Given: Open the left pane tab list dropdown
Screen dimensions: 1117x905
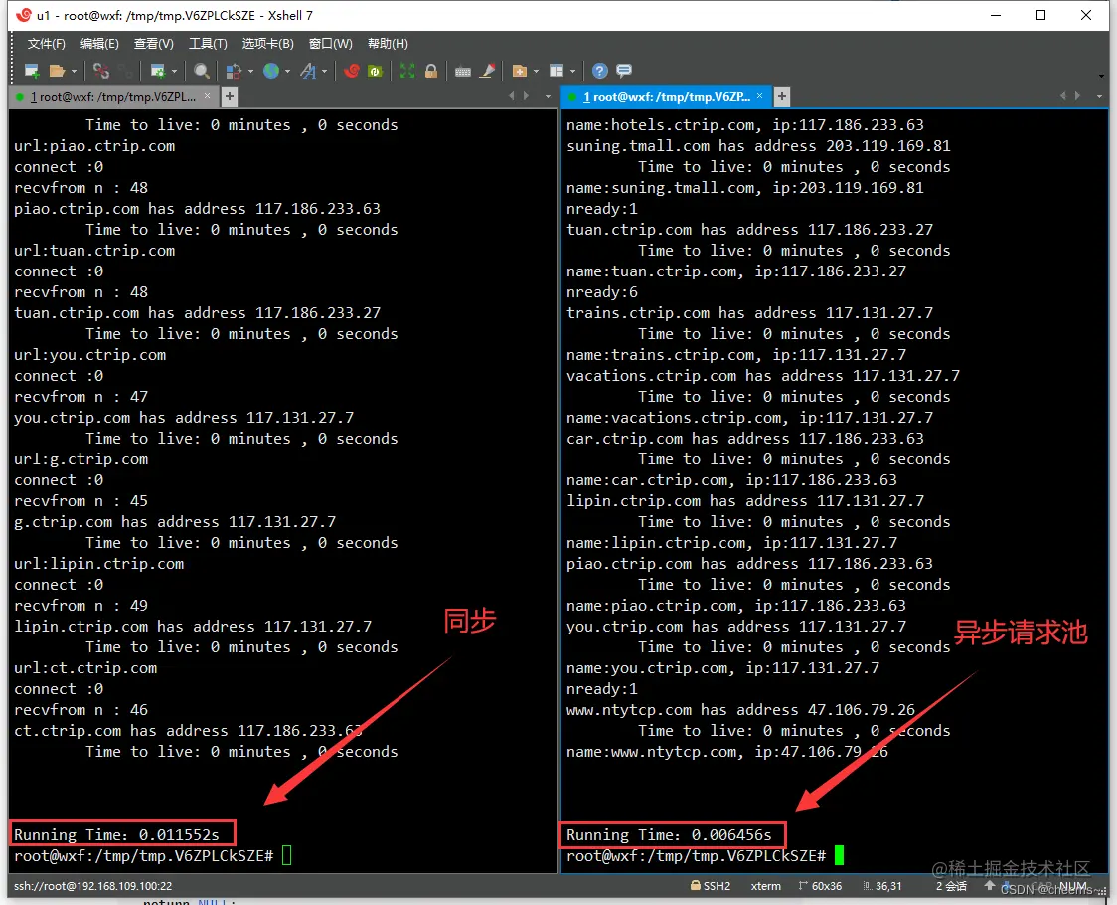Looking at the screenshot, I should pyautogui.click(x=548, y=97).
